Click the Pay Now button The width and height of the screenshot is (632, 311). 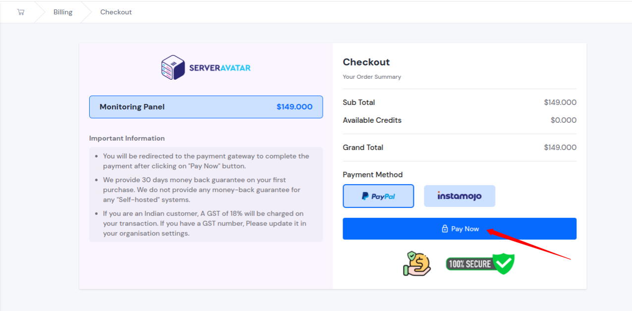click(x=460, y=229)
